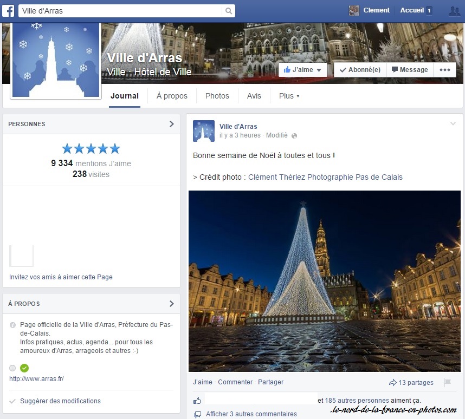Click the Ville d'Arras post avatar
Image resolution: width=465 pixels, height=419 pixels.
(204, 131)
